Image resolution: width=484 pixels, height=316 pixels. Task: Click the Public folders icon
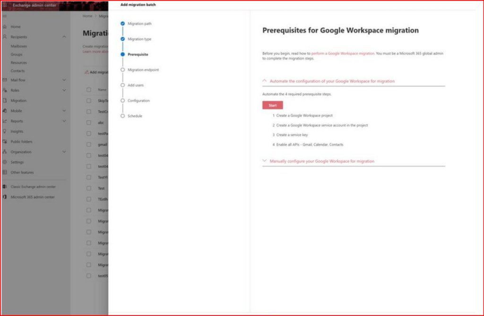5,141
